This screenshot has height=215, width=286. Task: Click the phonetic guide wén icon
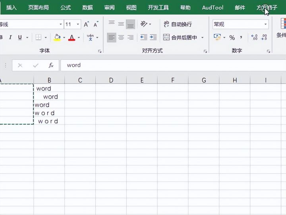tap(90, 37)
